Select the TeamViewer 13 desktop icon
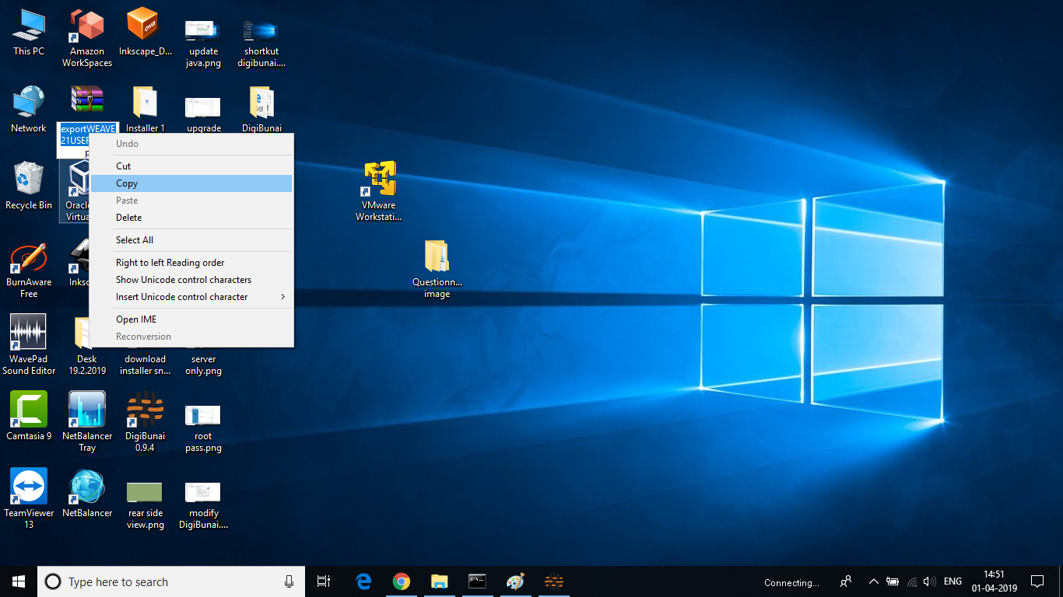1063x597 pixels. (x=29, y=487)
